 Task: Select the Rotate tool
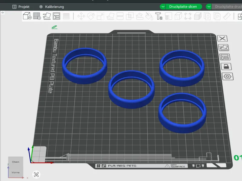(91, 16)
